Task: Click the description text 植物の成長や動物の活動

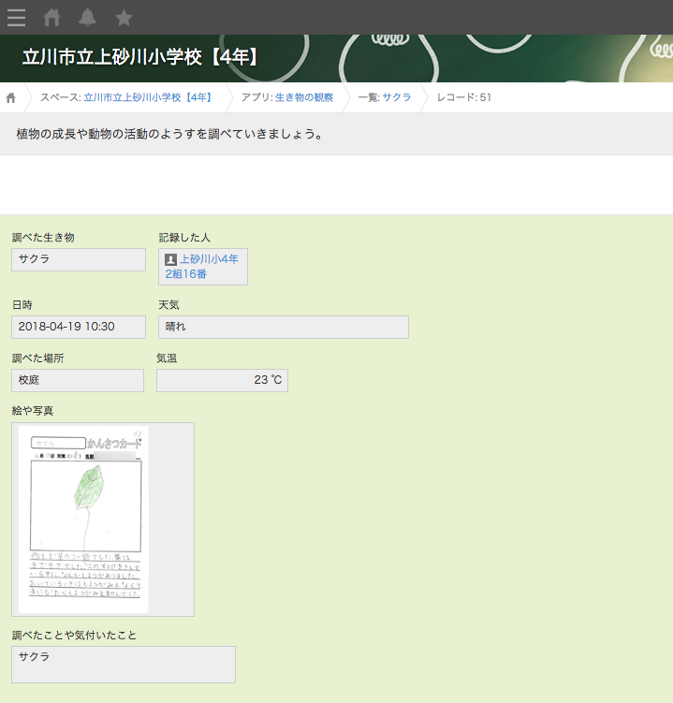Action: point(169,134)
